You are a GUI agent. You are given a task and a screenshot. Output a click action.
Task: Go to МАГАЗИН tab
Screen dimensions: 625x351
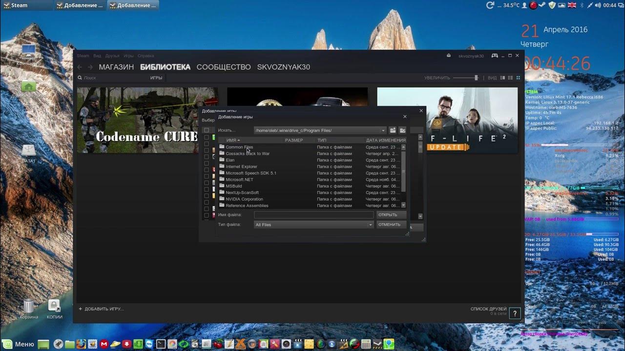(116, 67)
